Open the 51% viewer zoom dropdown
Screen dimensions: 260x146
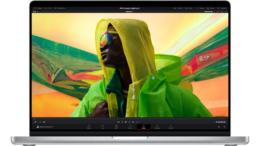click(36, 12)
